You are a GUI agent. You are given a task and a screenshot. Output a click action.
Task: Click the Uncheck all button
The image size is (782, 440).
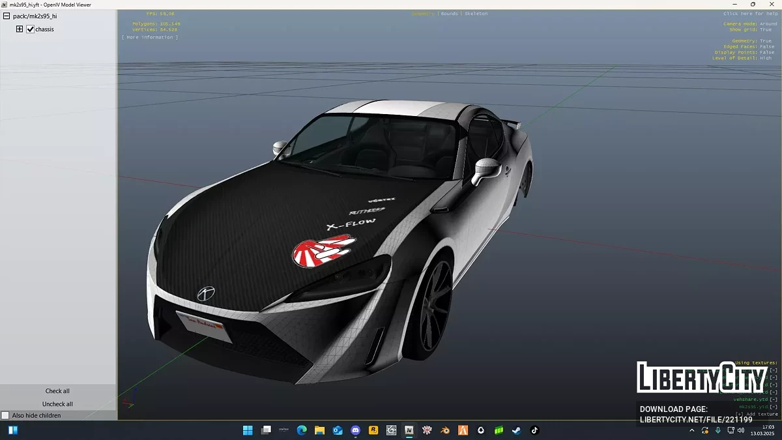tap(57, 404)
